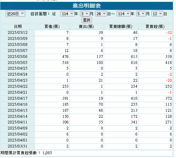Select the 2025/04/15 date cell
Viewport: 176px width, 158px height.
(x=18, y=111)
